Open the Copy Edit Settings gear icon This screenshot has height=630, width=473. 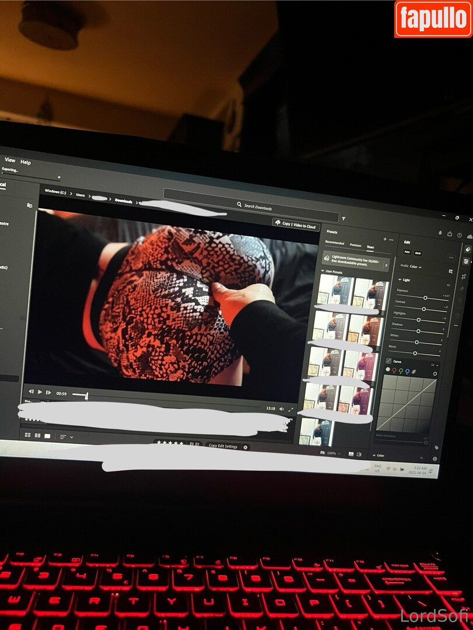pyautogui.click(x=246, y=447)
